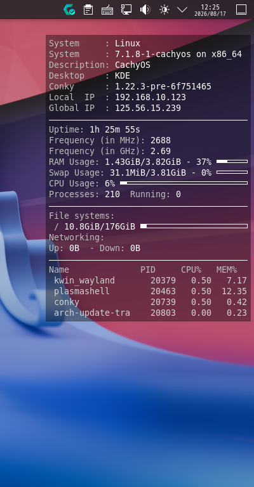Open the network connections tray icon

126,10
